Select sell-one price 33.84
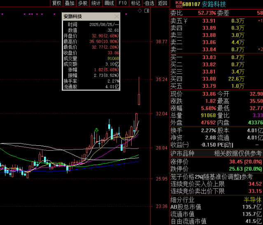 coord(209,50)
